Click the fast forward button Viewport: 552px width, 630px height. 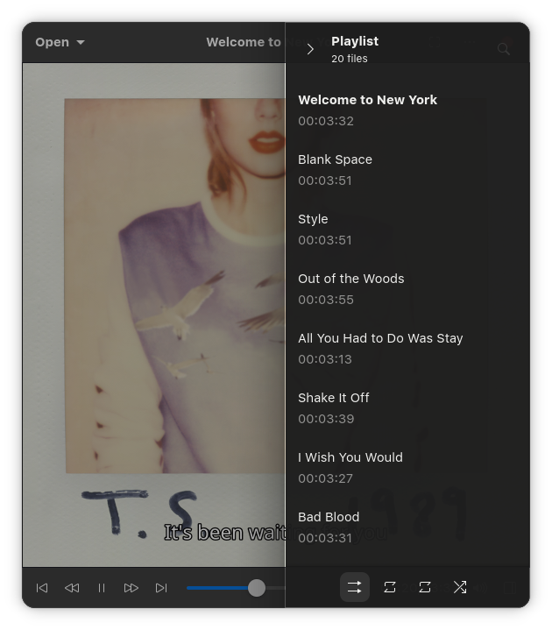tap(131, 588)
